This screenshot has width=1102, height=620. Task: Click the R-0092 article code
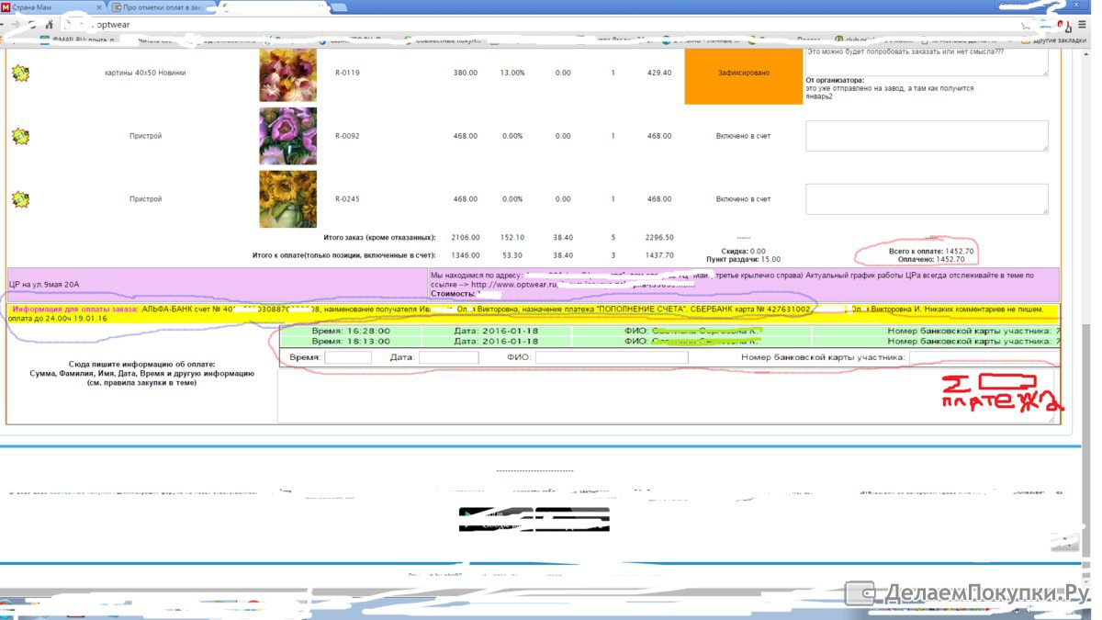point(348,136)
